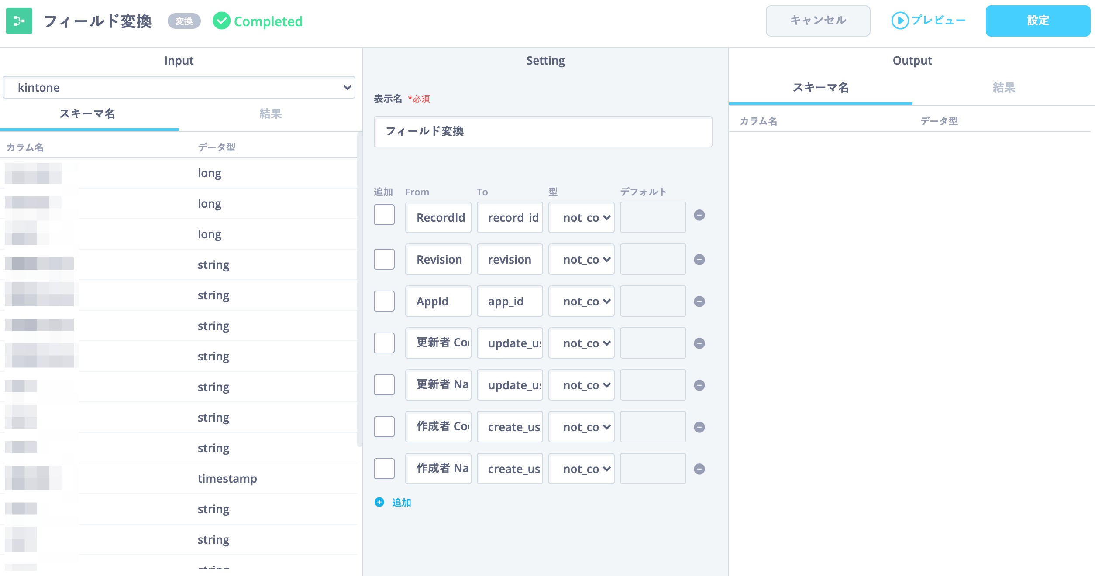Open type dropdown for 更新者 Code row
1095x576 pixels.
[582, 343]
